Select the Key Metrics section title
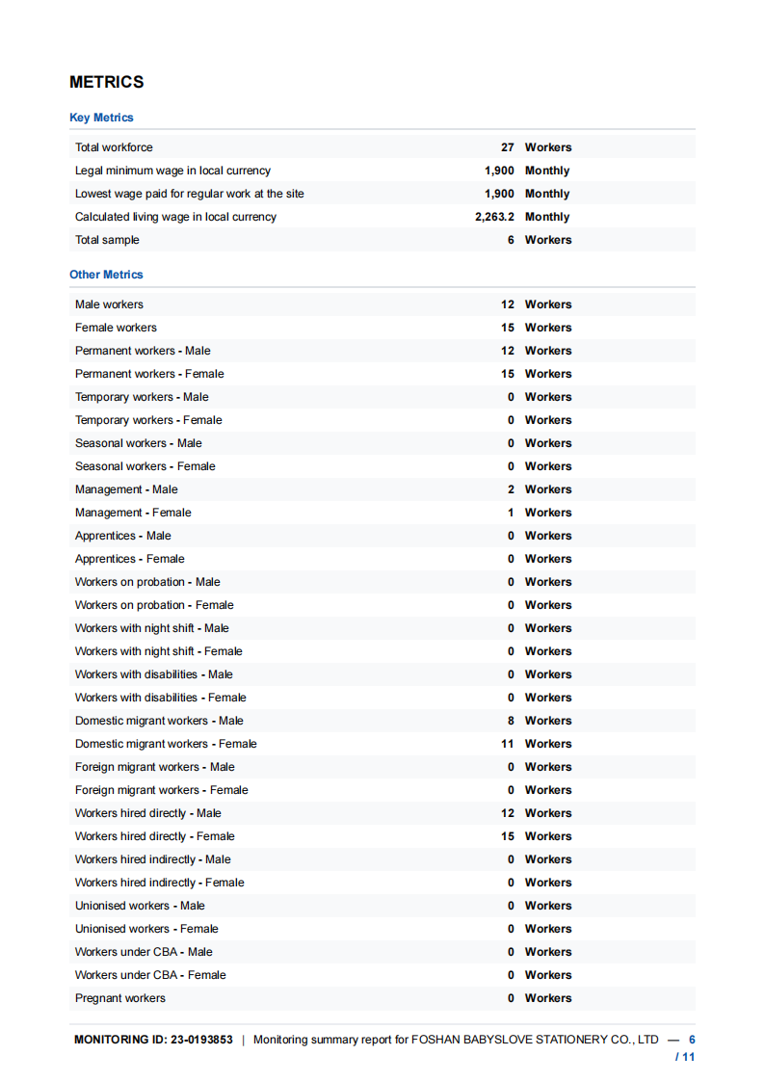765x1082 pixels. pyautogui.click(x=101, y=118)
